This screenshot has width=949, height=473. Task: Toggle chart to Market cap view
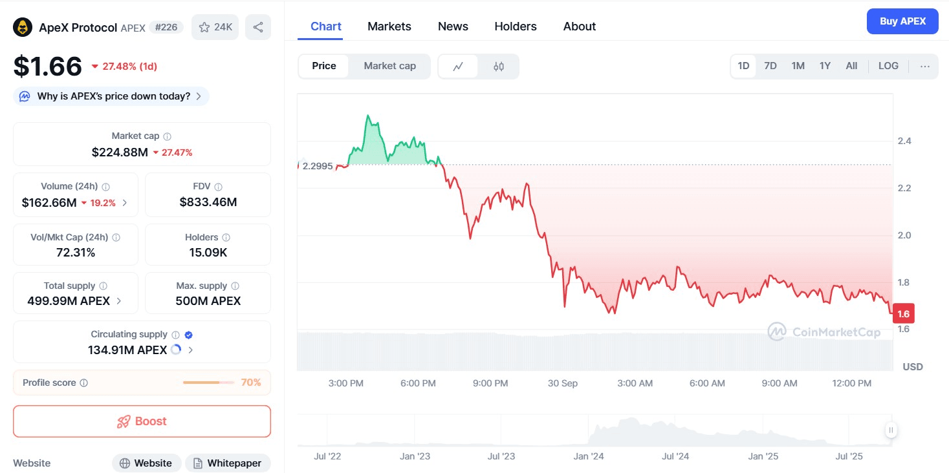[389, 66]
